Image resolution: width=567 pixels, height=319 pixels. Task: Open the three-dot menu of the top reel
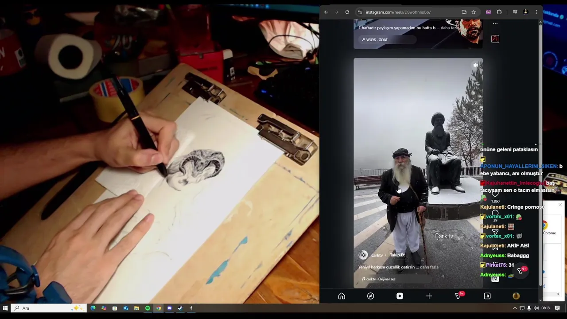pyautogui.click(x=495, y=23)
